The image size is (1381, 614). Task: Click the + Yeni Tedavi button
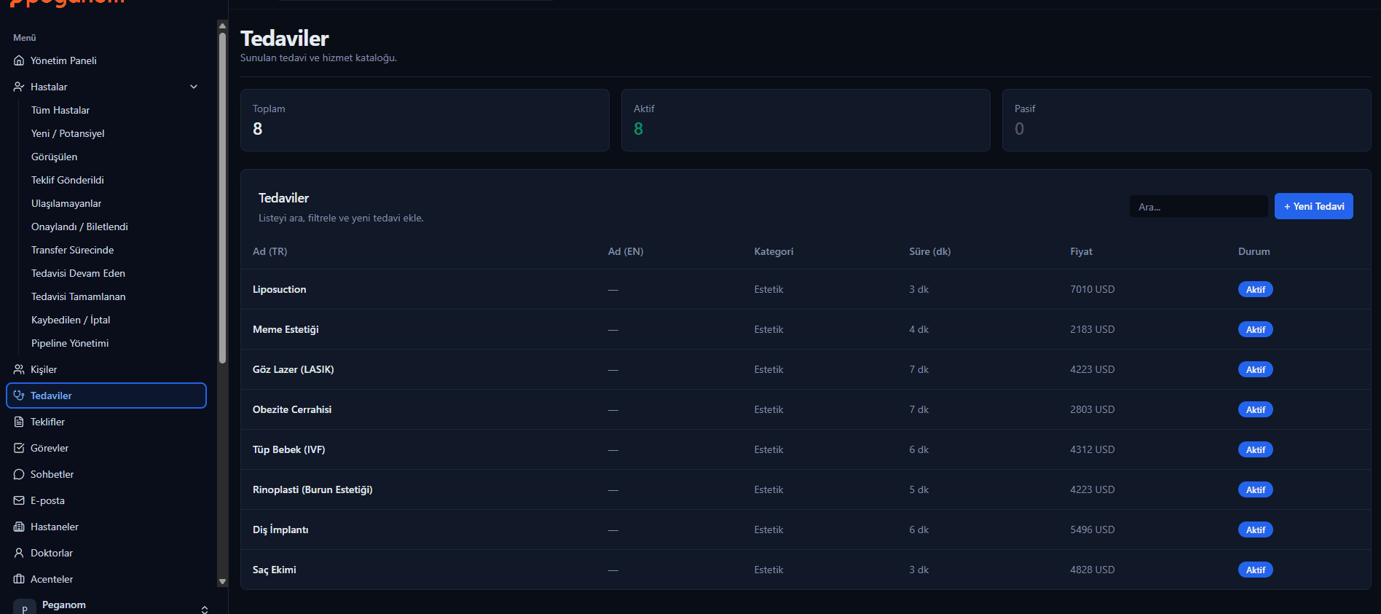coord(1314,206)
